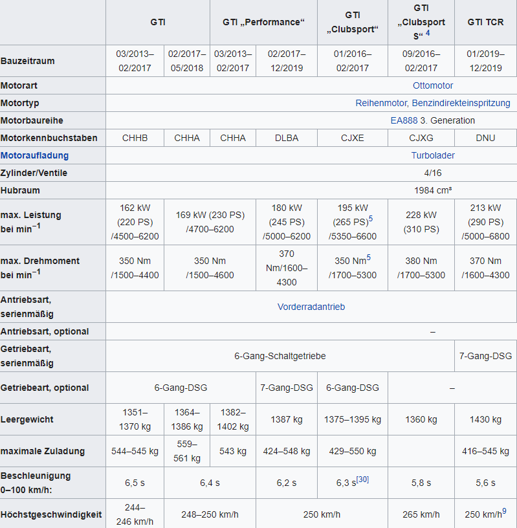Click the 1360 kg weight cell

coord(421,419)
